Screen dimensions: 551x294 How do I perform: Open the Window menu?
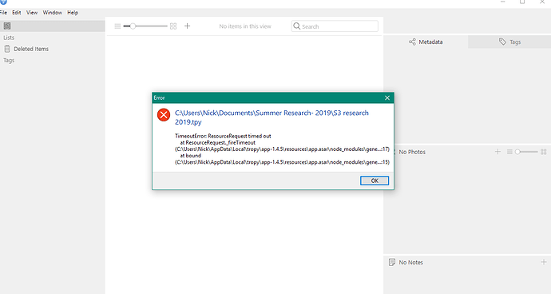click(x=53, y=13)
